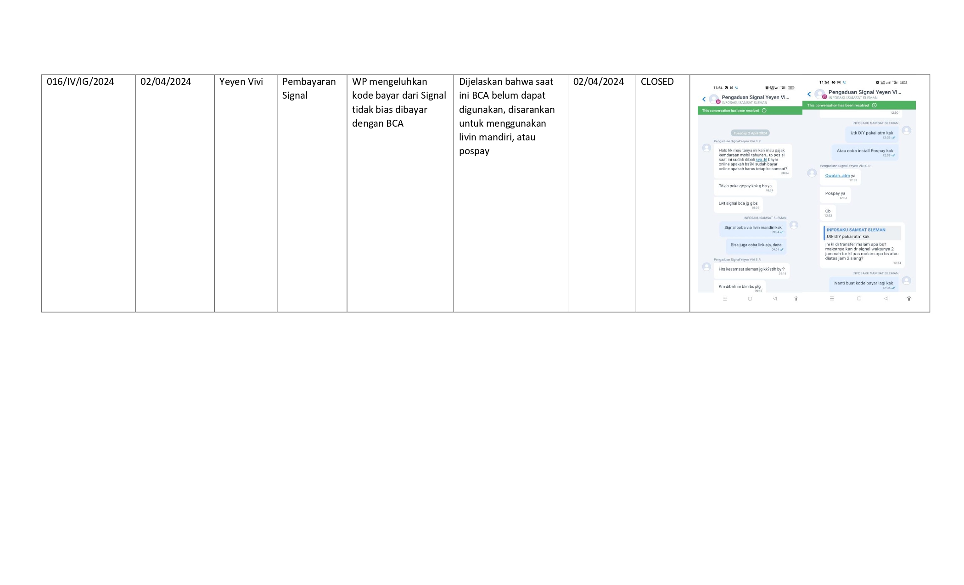Tap menu navigation icon in left phone

tap(725, 299)
